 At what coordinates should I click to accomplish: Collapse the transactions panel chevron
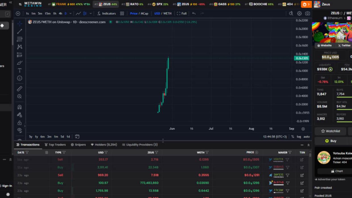pyautogui.click(x=309, y=145)
